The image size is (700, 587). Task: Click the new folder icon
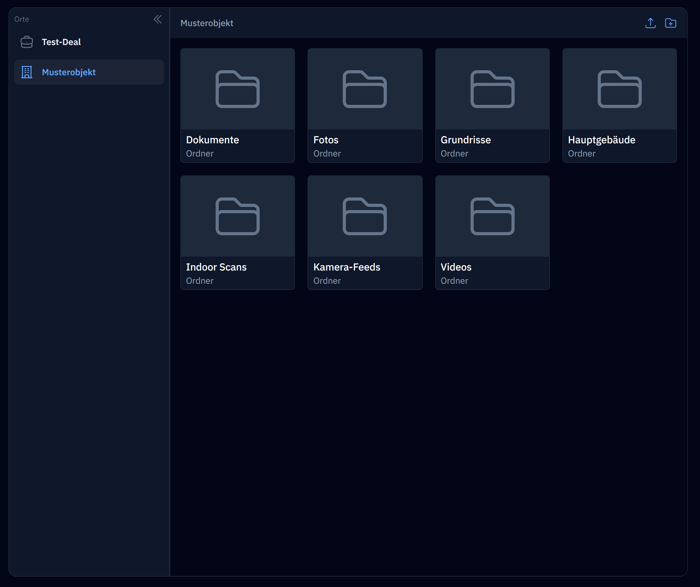670,23
